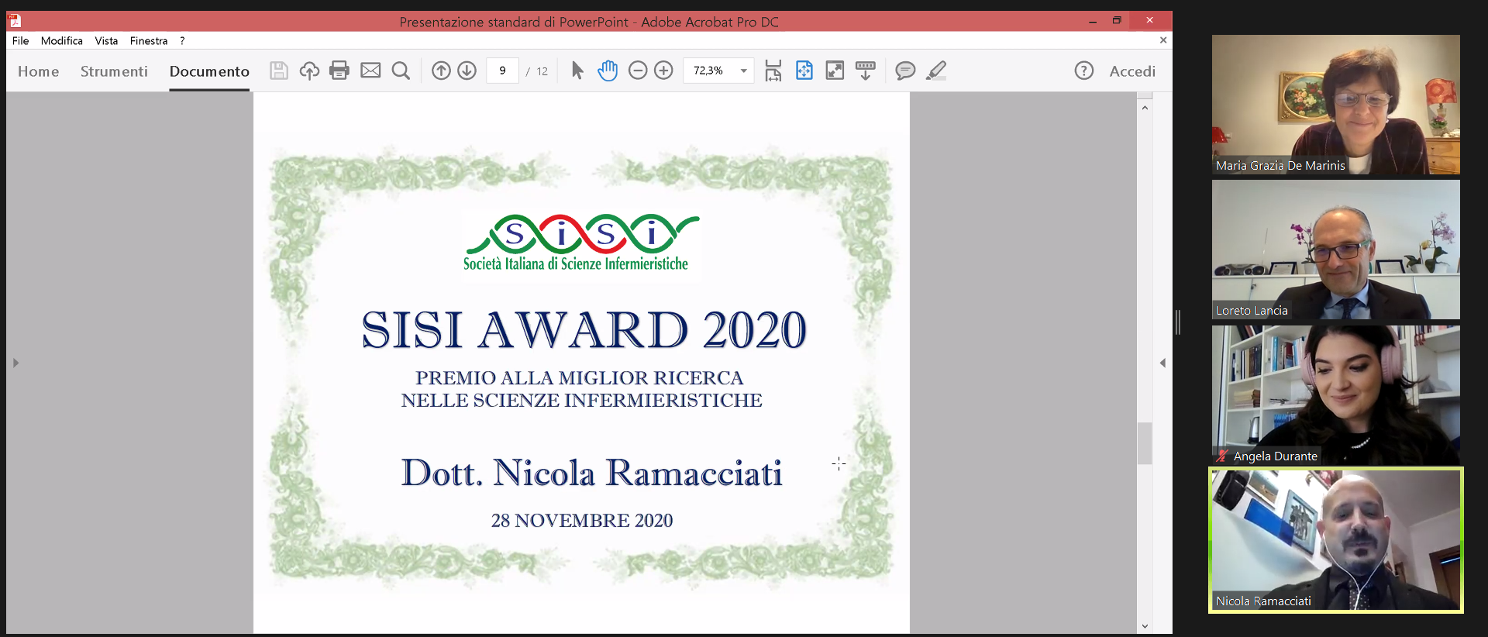Click the scroll up arrow of document
1488x637 pixels.
click(1145, 108)
